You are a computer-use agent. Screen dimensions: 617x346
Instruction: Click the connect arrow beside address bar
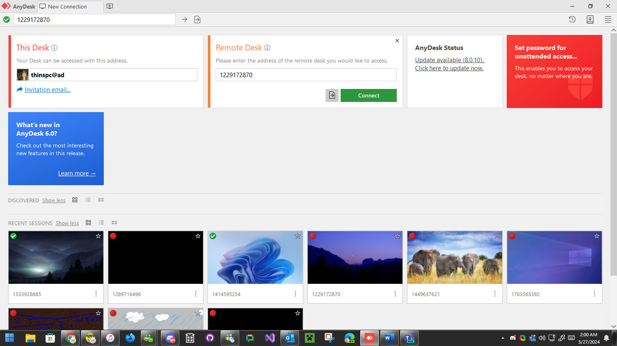pos(184,19)
